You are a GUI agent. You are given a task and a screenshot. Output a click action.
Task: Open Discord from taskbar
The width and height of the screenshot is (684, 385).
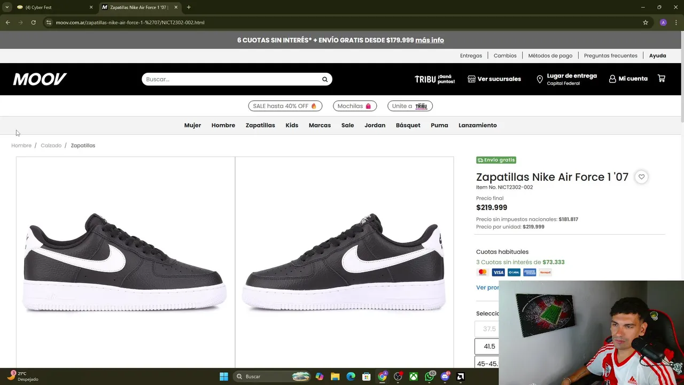coord(445,376)
